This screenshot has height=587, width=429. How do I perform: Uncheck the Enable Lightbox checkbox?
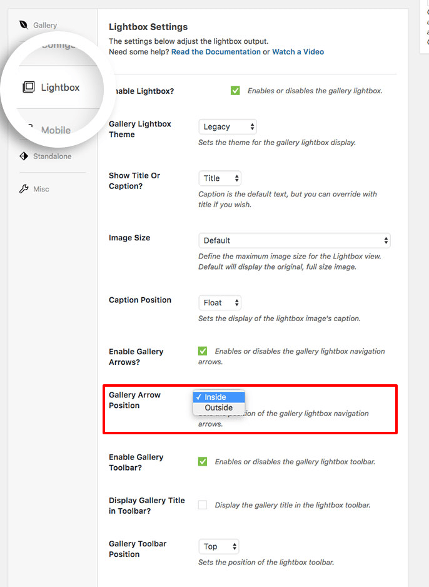coord(235,90)
